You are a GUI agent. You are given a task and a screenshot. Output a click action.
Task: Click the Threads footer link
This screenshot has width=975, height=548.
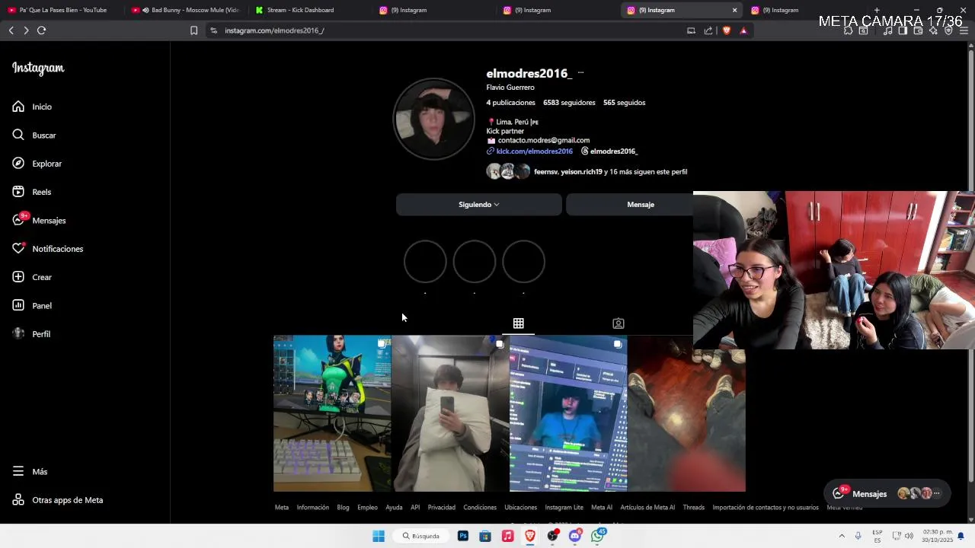(693, 508)
